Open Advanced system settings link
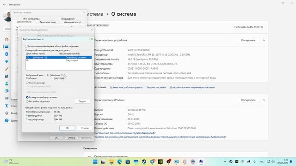 (x=192, y=87)
